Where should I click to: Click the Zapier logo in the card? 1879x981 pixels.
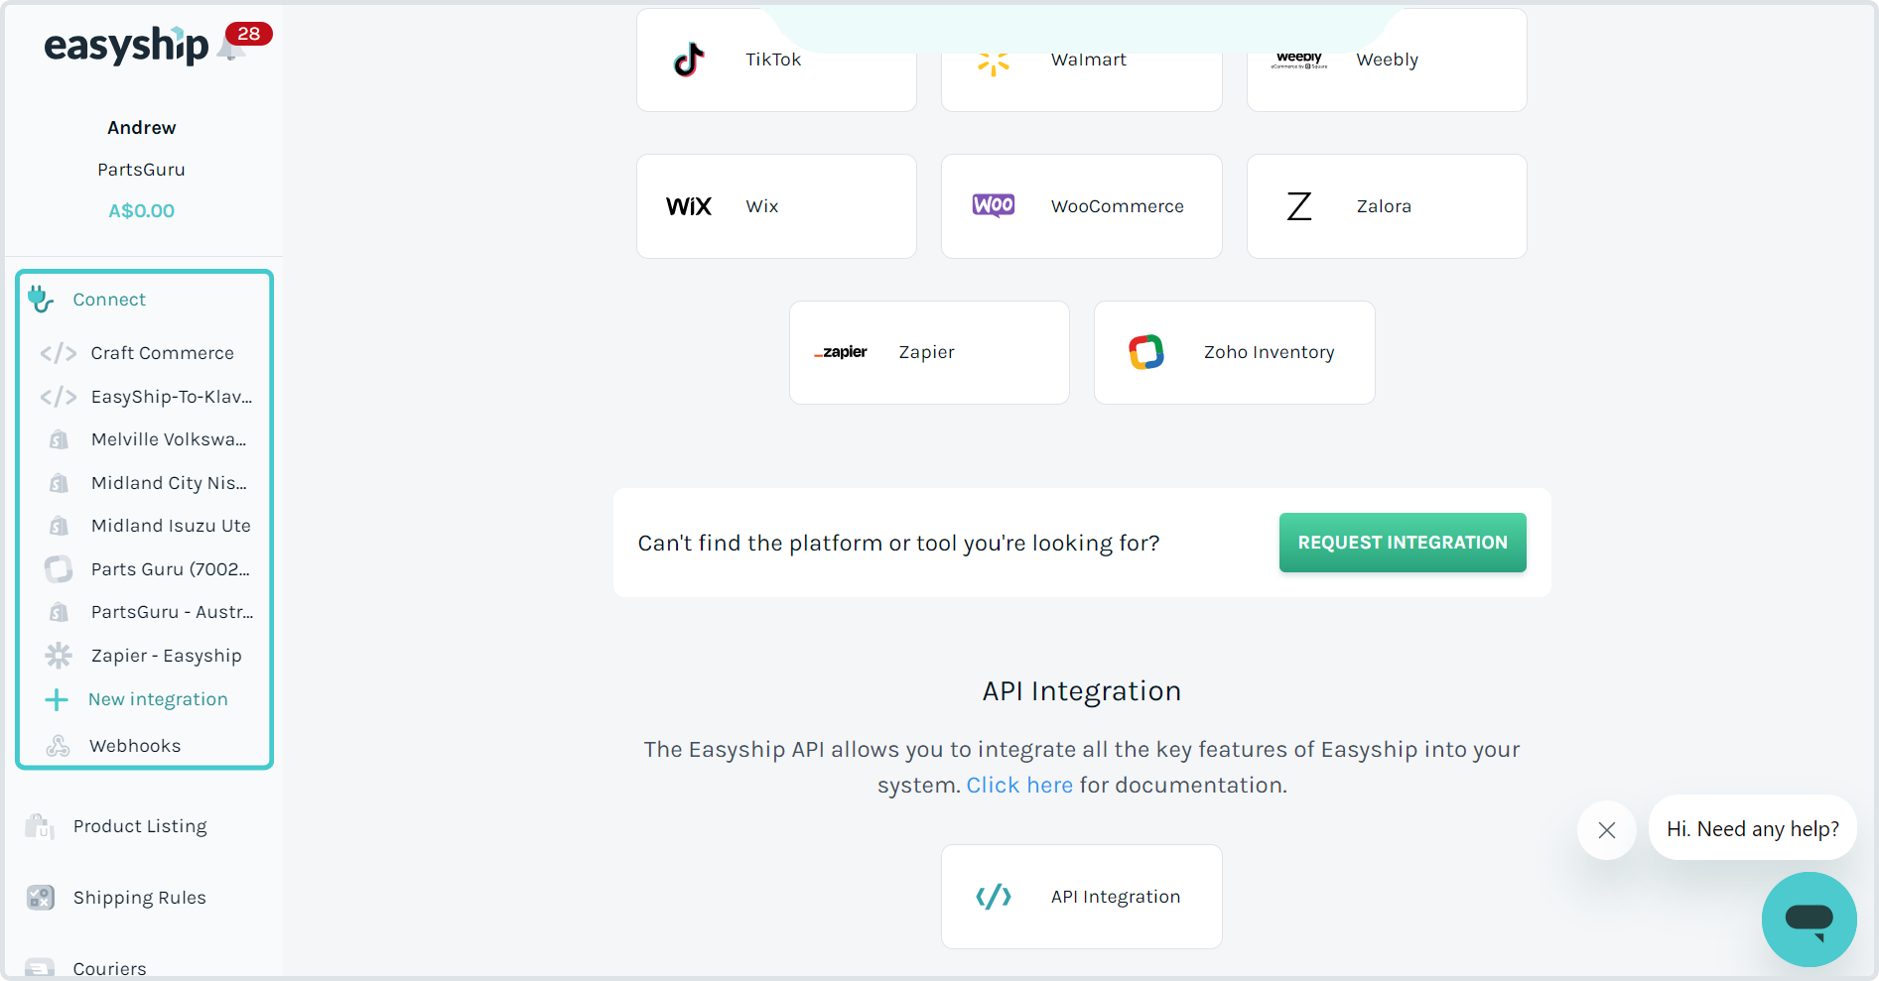point(841,352)
